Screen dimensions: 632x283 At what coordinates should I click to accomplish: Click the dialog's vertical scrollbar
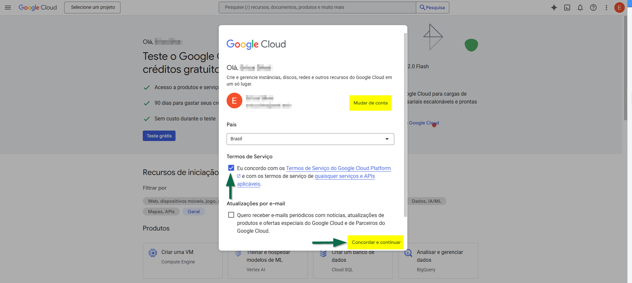(x=405, y=124)
